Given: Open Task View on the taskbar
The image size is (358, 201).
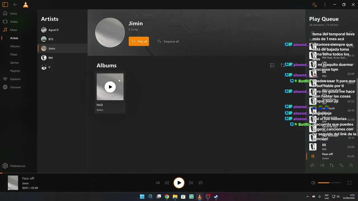Looking at the screenshot, I should click(159, 197).
